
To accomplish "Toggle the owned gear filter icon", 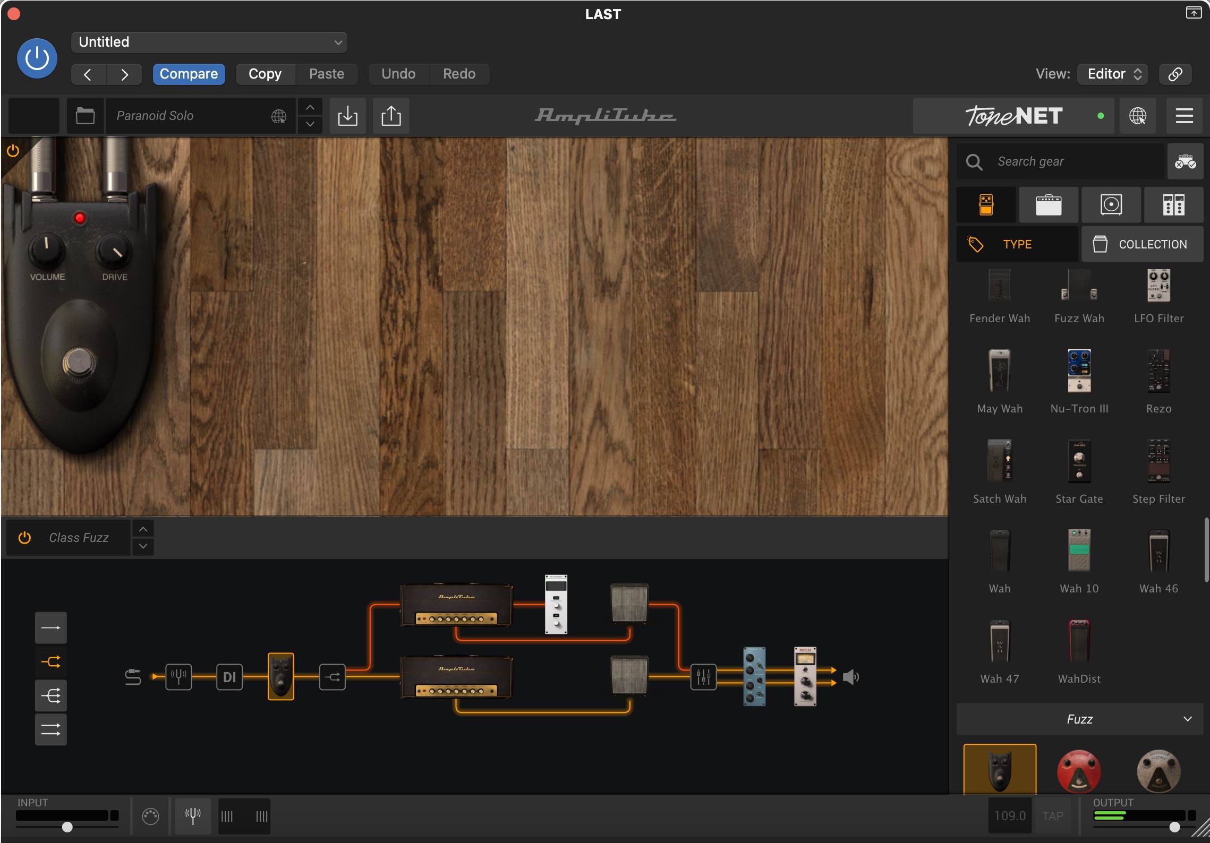I will [1186, 161].
